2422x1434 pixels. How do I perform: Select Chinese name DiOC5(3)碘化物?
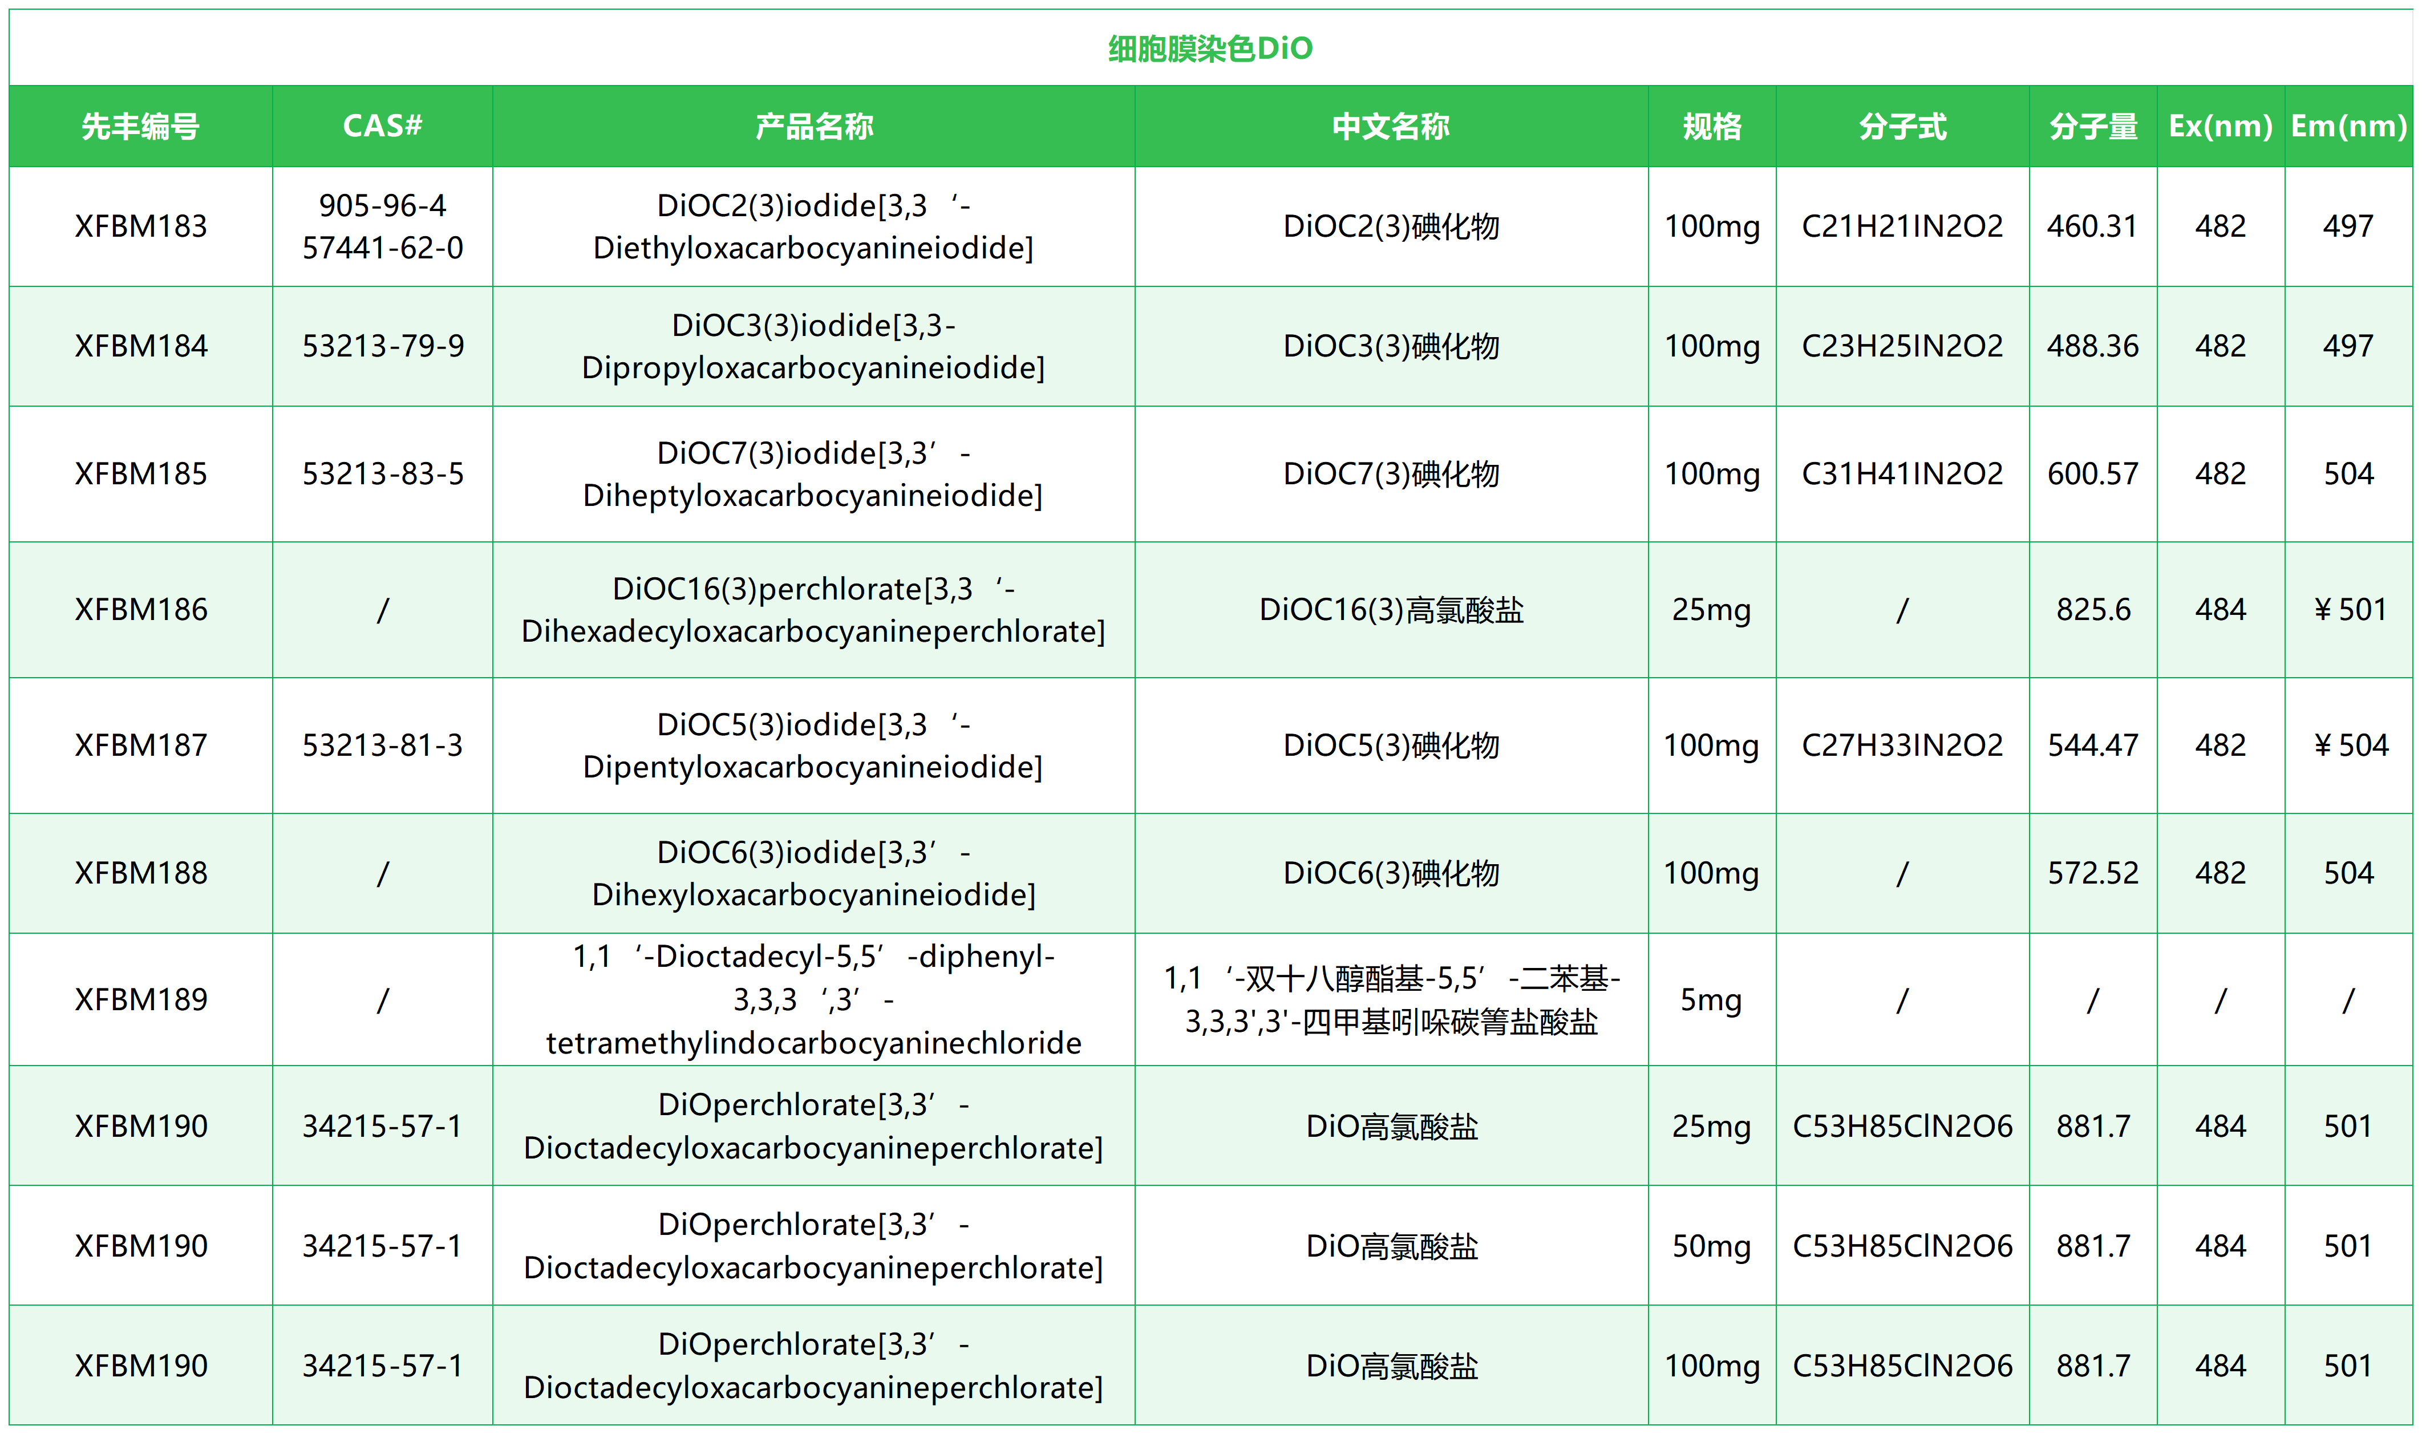click(1391, 745)
